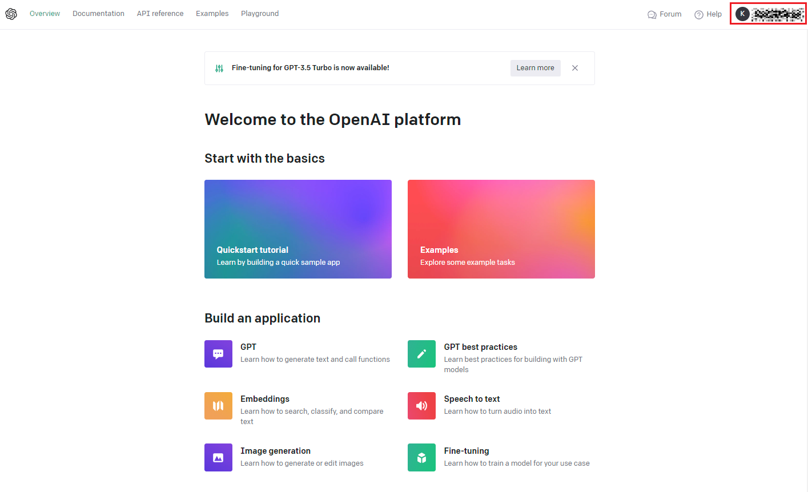808x492 pixels.
Task: Visit the Forum link
Action: point(665,14)
